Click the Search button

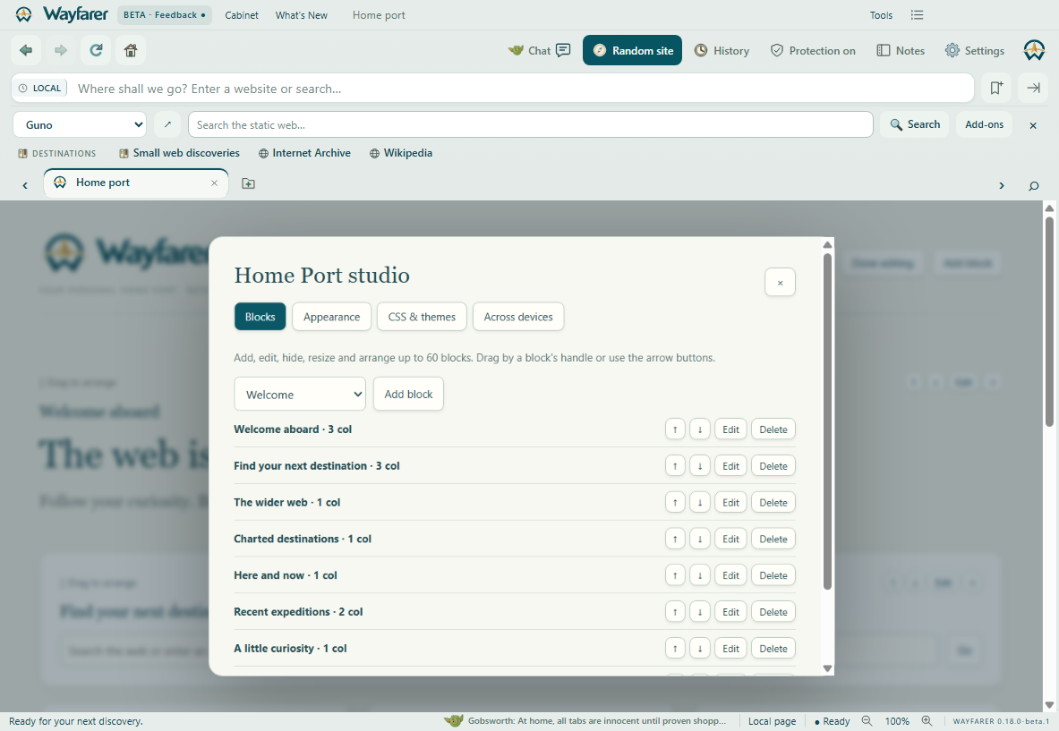click(915, 124)
